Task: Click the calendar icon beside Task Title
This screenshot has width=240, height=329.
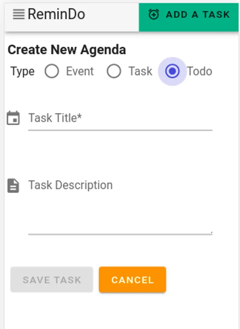Action: (13, 118)
